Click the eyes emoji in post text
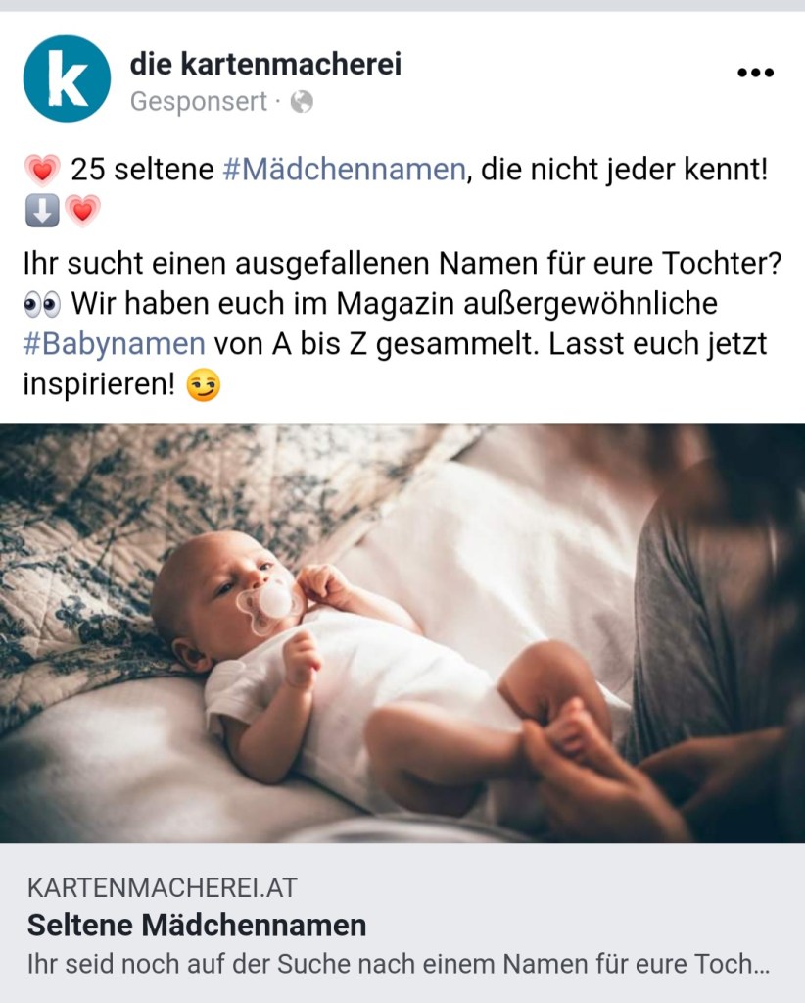Screen dimensions: 805x1003 pos(42,305)
